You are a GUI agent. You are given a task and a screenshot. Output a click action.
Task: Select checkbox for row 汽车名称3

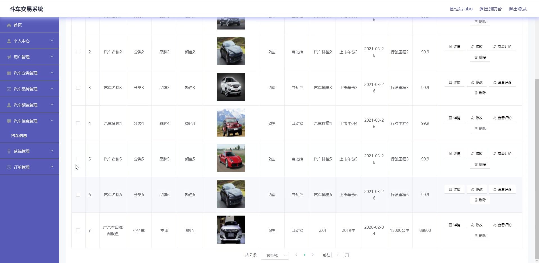[78, 88]
